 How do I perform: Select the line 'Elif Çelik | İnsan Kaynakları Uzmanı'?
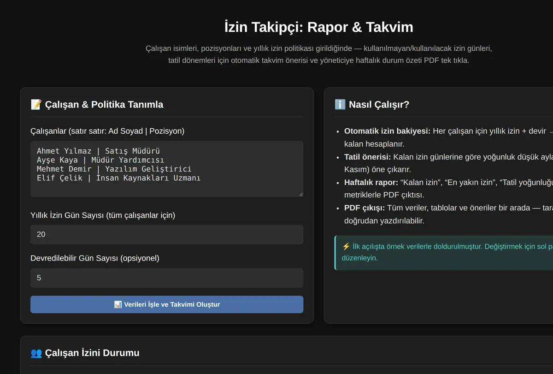click(x=118, y=178)
